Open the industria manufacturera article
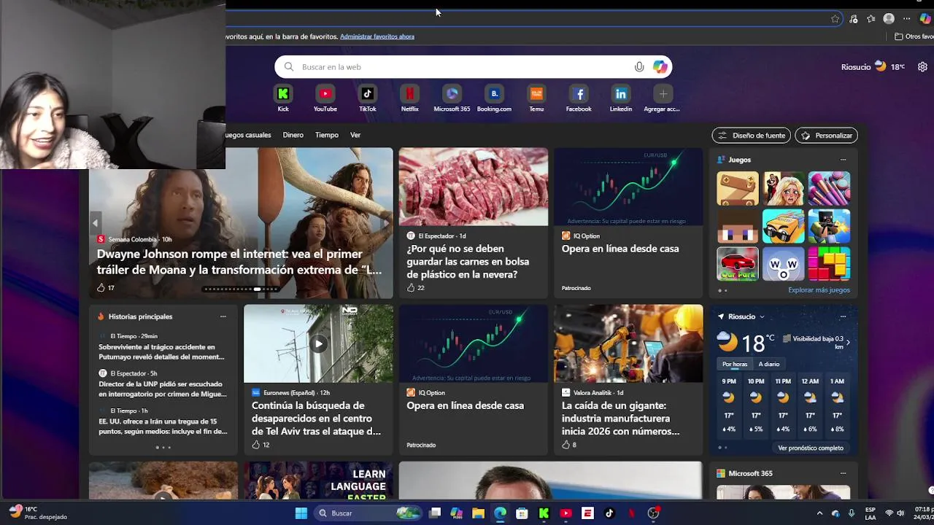Viewport: 934px width, 525px height. coord(621,419)
